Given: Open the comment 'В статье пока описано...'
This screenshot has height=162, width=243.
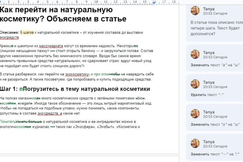Looking at the screenshot, I should click(215, 23).
